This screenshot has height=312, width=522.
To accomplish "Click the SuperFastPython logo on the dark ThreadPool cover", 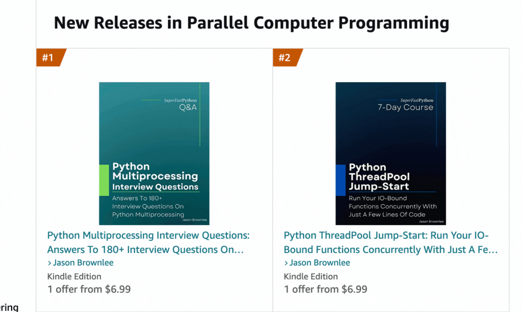I will (417, 100).
